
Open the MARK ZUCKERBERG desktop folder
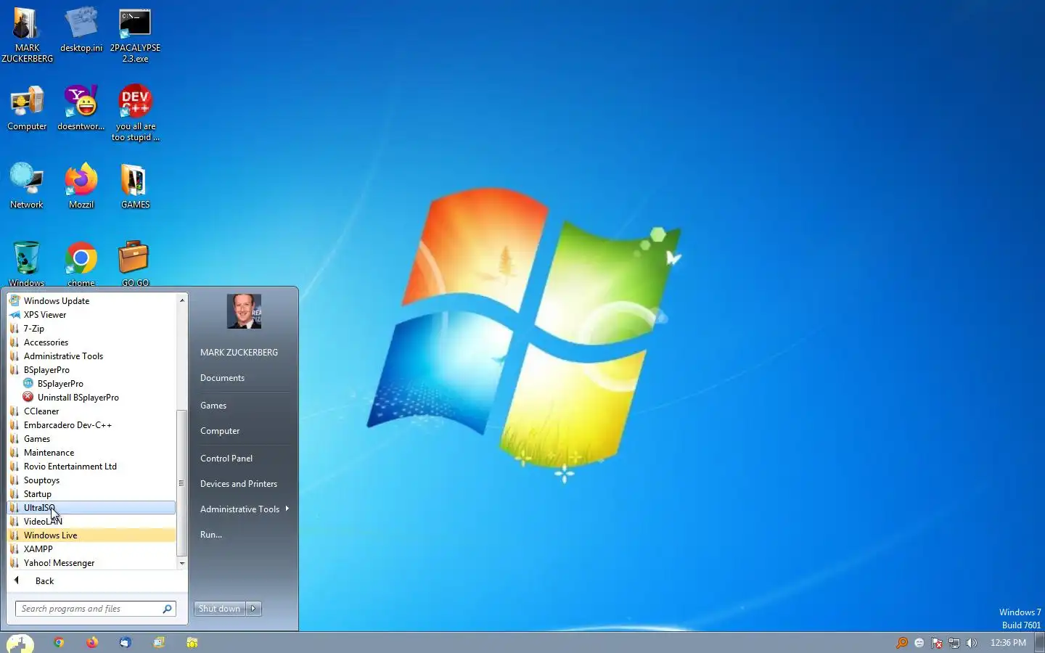[x=27, y=35]
